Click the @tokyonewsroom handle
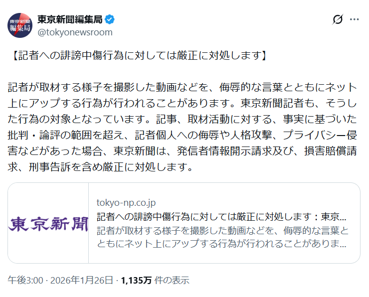 [x=75, y=32]
